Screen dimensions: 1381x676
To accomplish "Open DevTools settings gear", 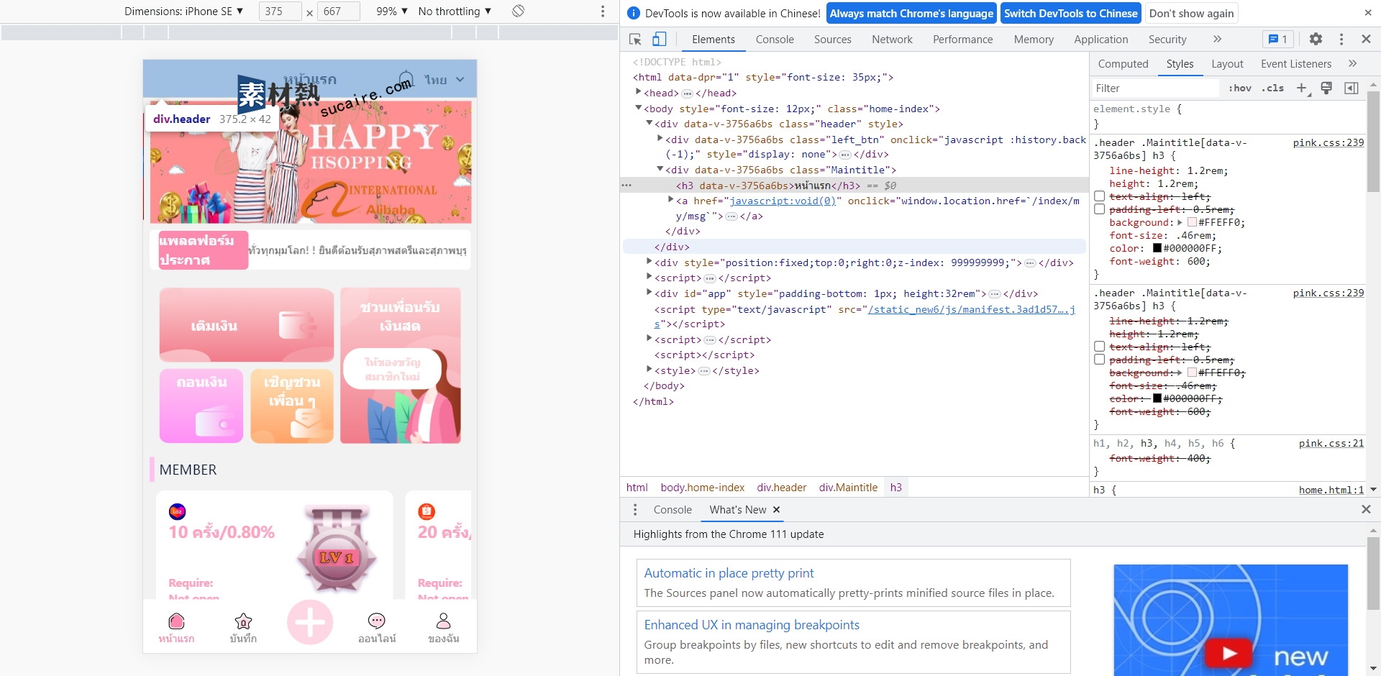I will point(1316,40).
